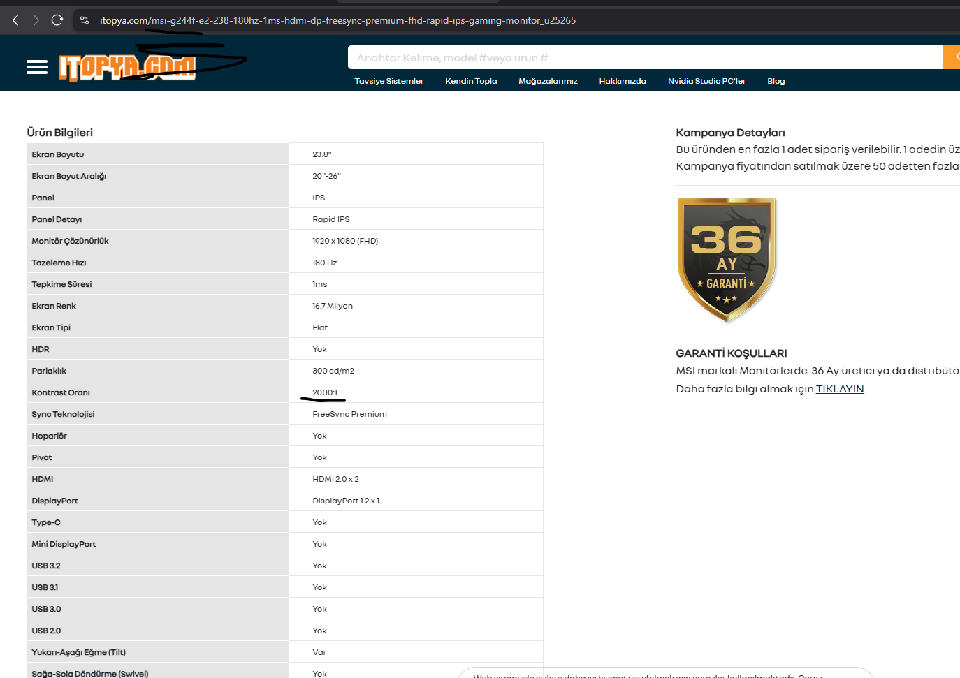
Task: Click the Yok value in Hoparlör row
Action: coord(320,436)
